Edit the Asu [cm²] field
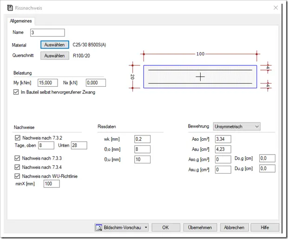288x239 pixels. click(223, 149)
